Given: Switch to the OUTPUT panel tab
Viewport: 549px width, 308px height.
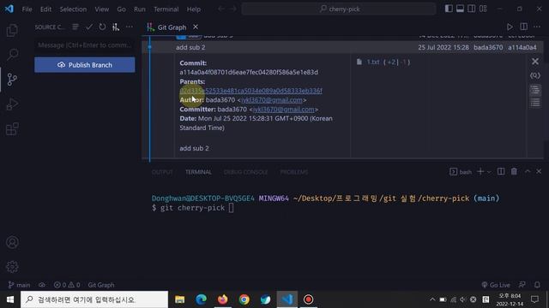Looking at the screenshot, I should (162, 172).
